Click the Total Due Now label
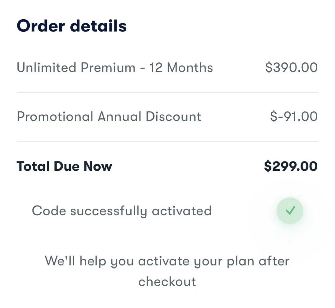 point(64,166)
